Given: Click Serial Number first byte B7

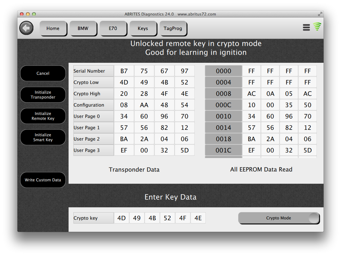Looking at the screenshot, I should (124, 71).
